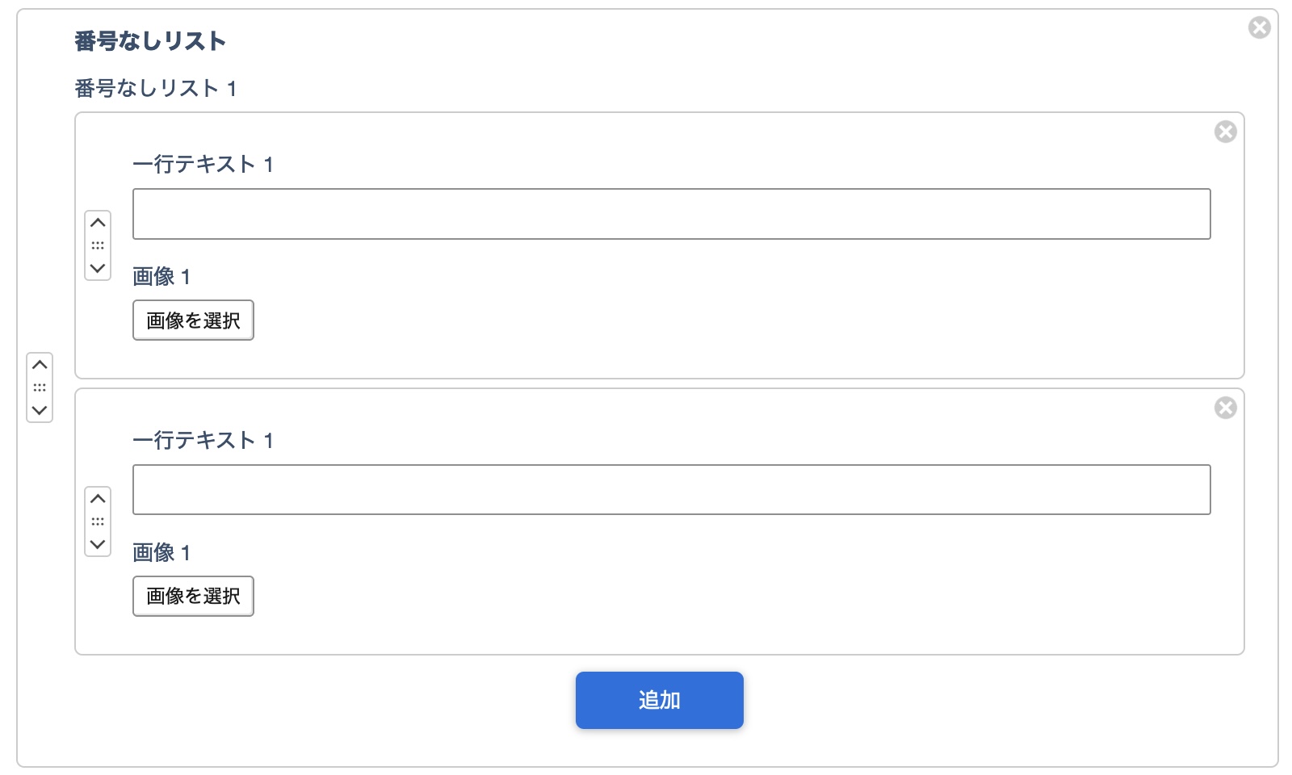Move the first list item down
The width and height of the screenshot is (1292, 775).
(x=98, y=268)
